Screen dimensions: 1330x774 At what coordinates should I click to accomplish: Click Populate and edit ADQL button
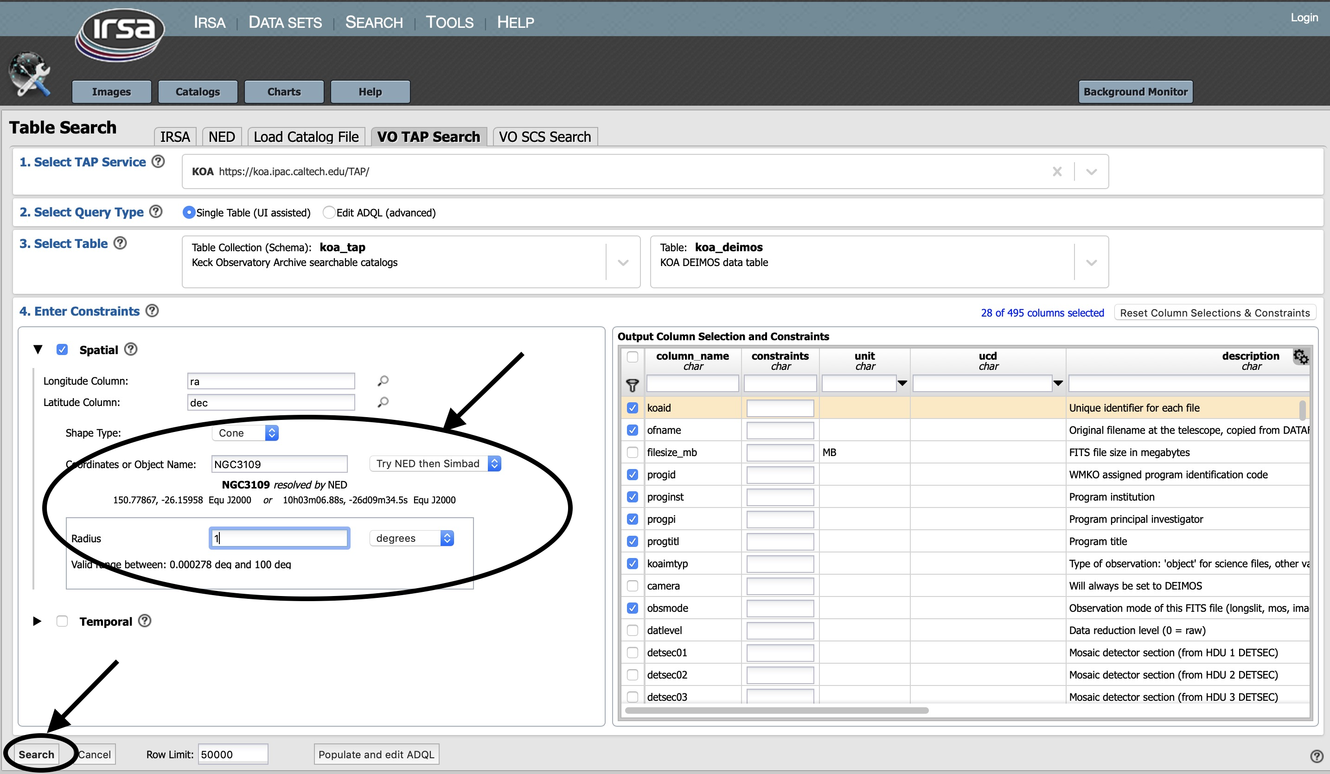click(376, 754)
